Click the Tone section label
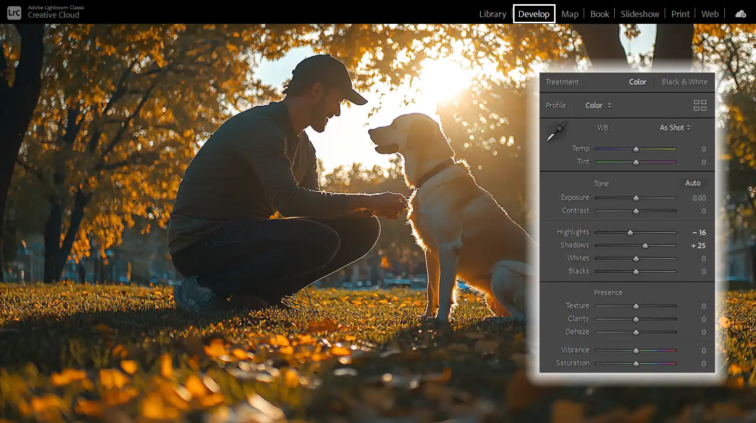The image size is (756, 423). 601,184
